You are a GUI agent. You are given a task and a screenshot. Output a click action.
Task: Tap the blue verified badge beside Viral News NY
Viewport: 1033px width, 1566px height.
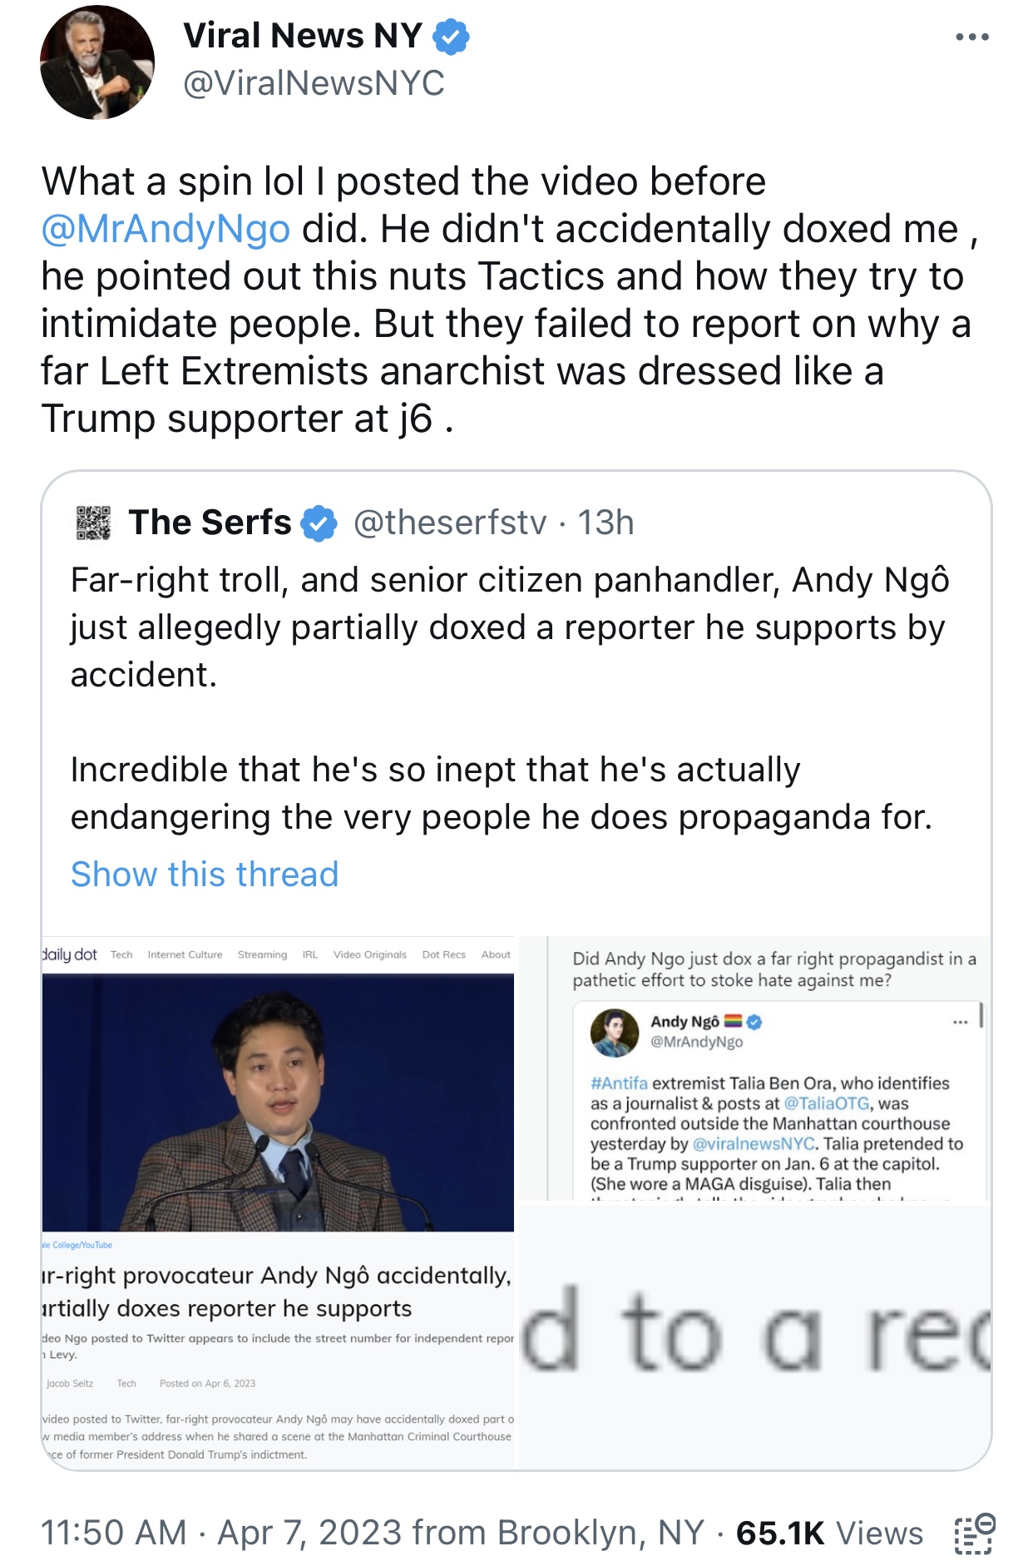click(452, 37)
